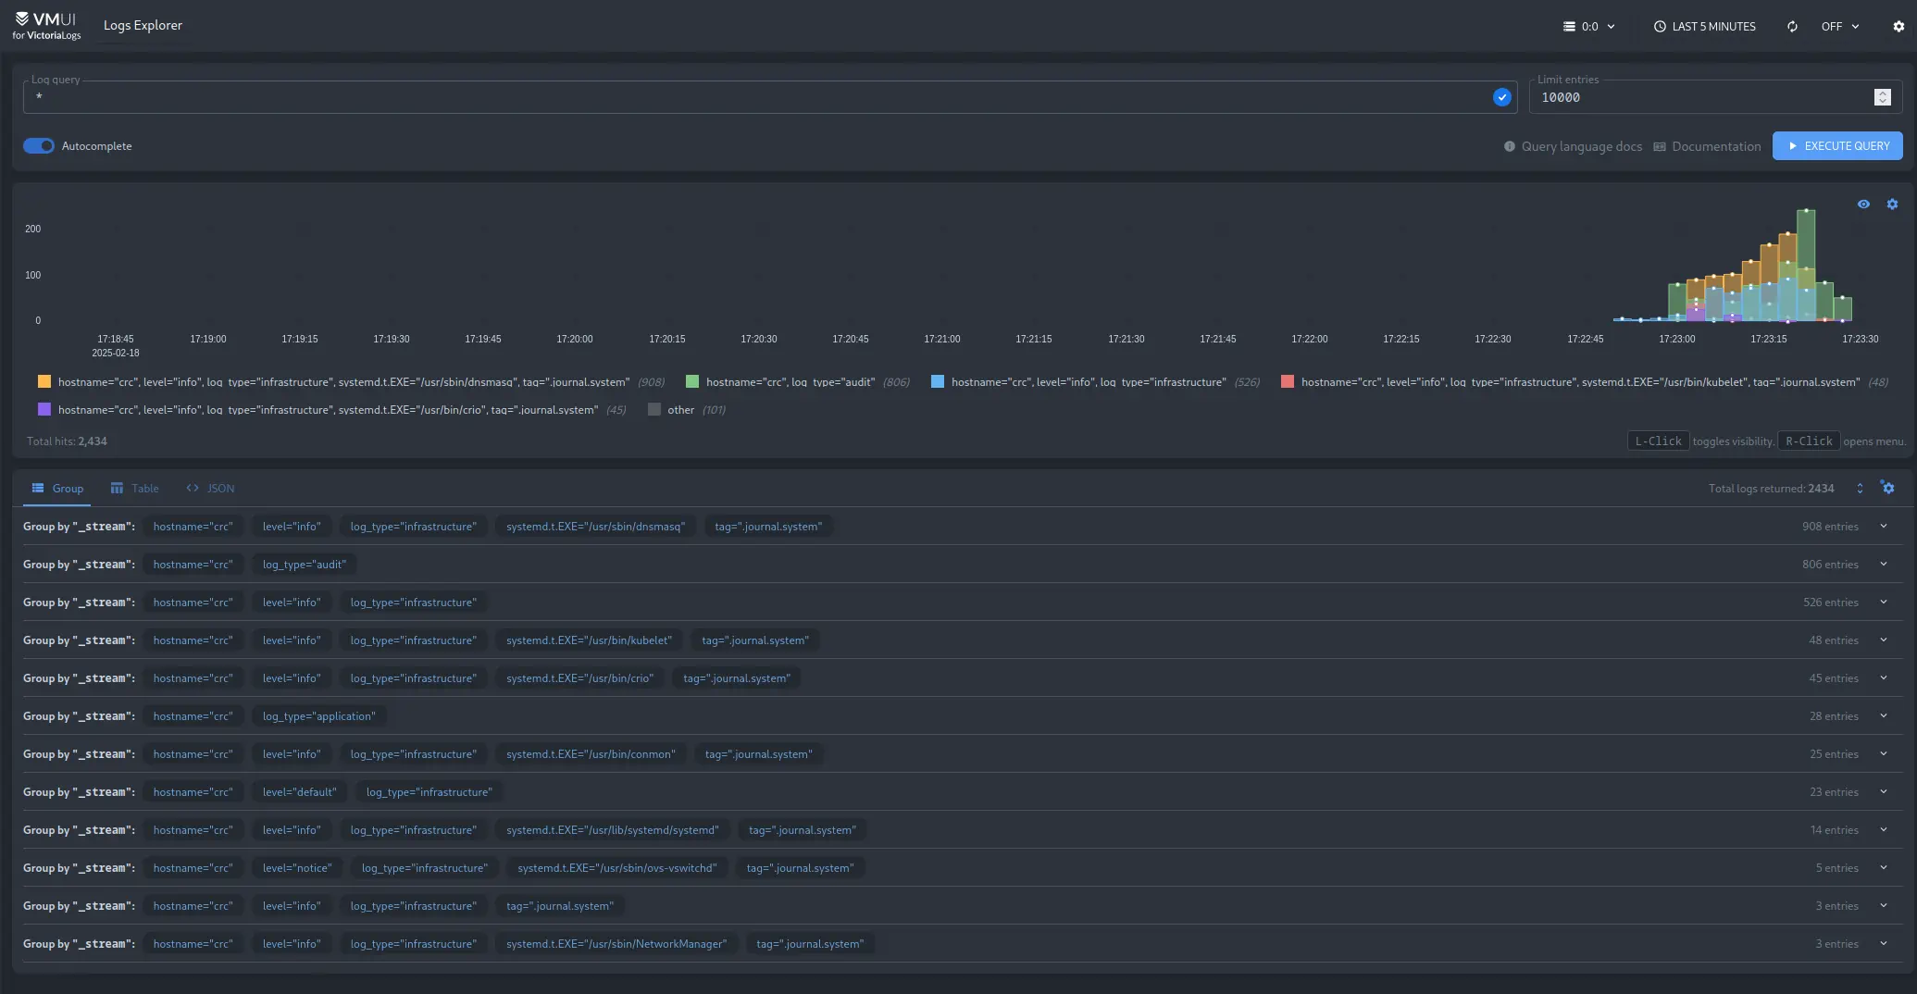Viewport: 1917px width, 994px height.
Task: Click expand/collapse all groups icon
Action: [x=1860, y=489]
